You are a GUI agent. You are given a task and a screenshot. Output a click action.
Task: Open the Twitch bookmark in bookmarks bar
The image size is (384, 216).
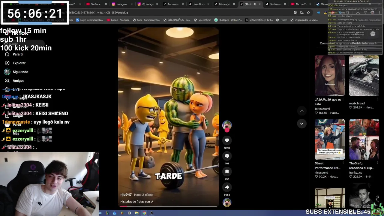[281, 20]
